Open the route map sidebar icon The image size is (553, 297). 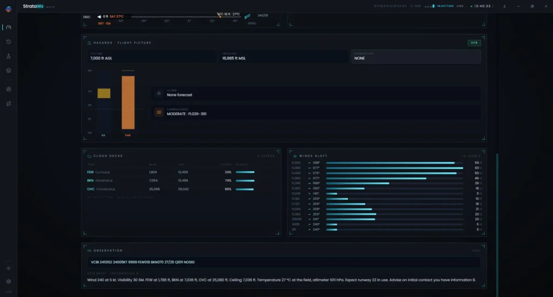point(9,104)
